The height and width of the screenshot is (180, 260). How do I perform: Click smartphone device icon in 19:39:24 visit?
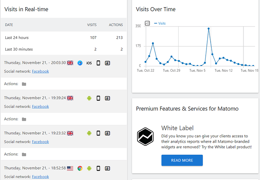coord(98,98)
